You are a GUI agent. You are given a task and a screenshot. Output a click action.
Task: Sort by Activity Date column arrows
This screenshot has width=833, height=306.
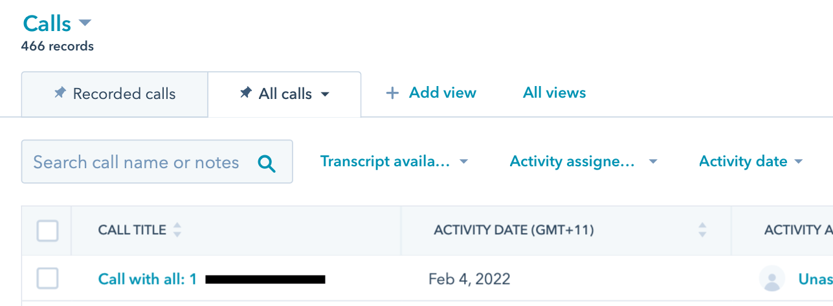click(702, 230)
